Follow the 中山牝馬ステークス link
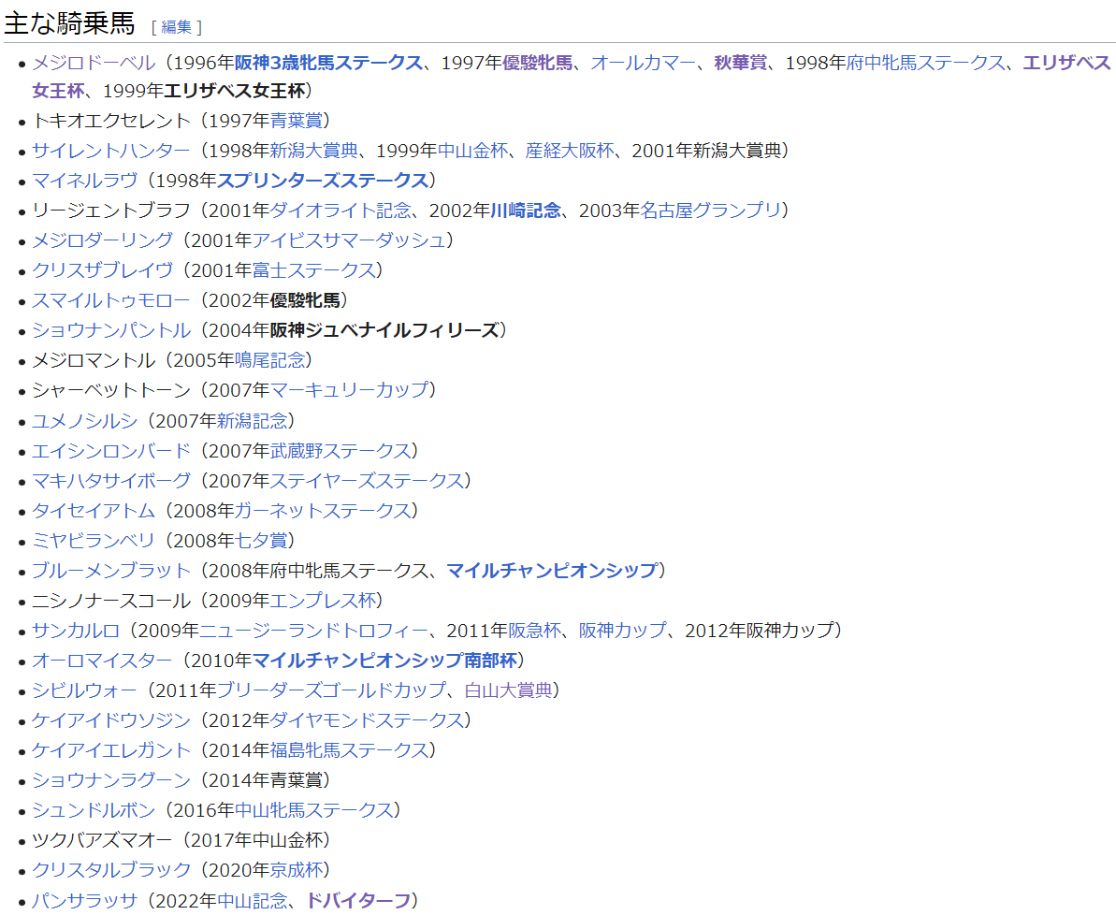 tap(314, 809)
